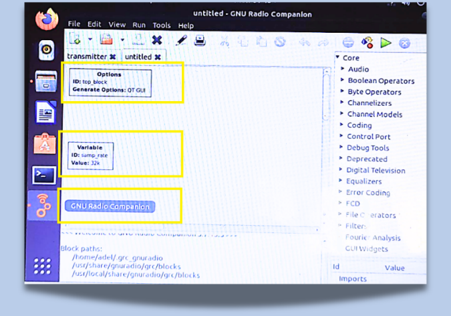The image size is (451, 316).
Task: Open the dropdown arrow beside open file
Action: pos(122,41)
